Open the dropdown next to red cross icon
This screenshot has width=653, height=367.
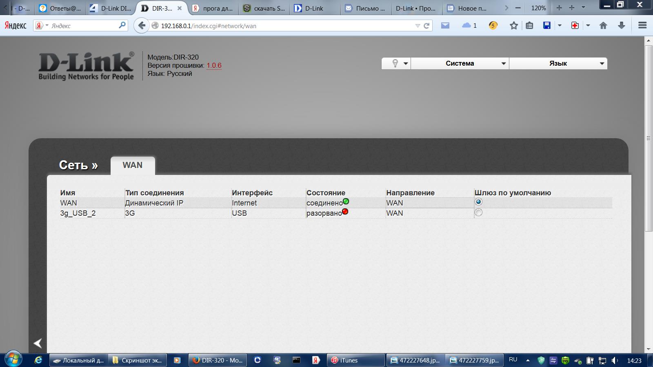[x=588, y=26]
